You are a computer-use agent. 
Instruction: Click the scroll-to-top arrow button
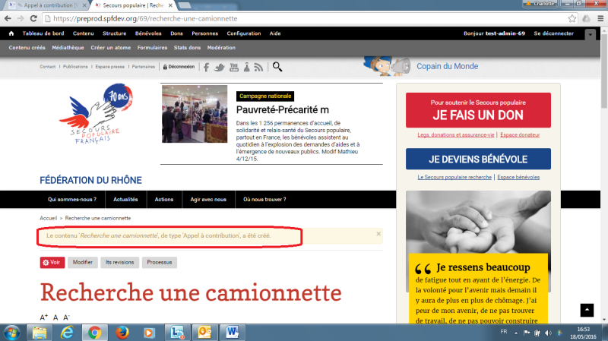586,310
